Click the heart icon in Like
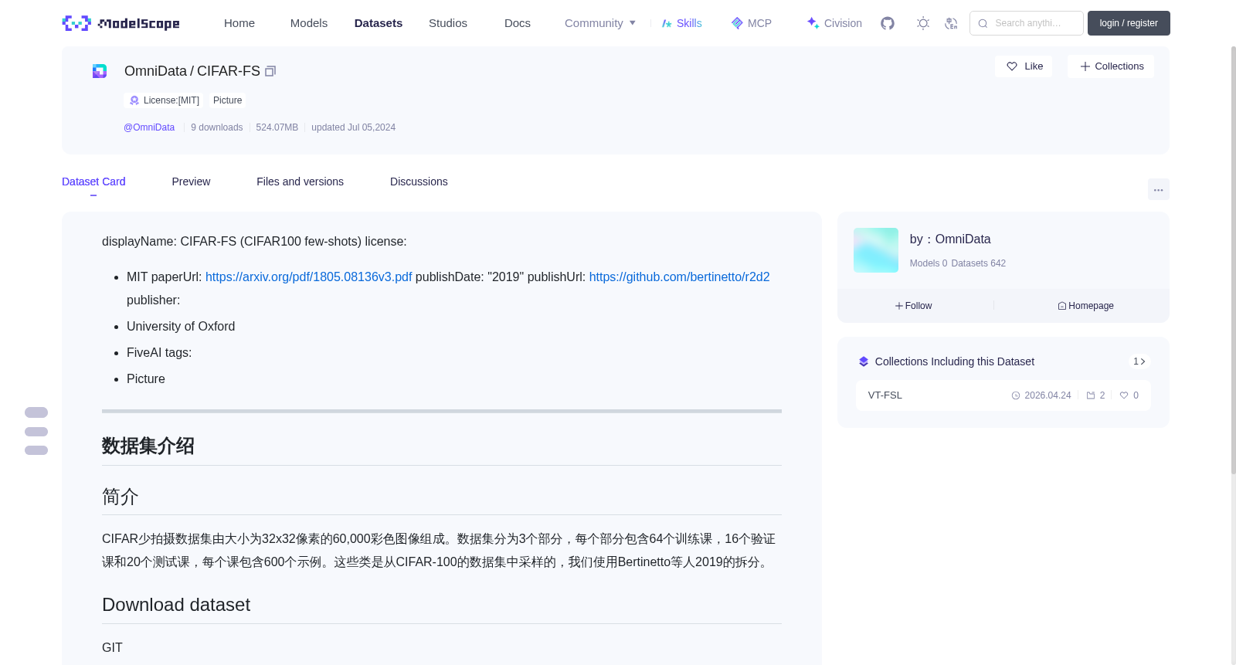1236x665 pixels. point(1012,66)
